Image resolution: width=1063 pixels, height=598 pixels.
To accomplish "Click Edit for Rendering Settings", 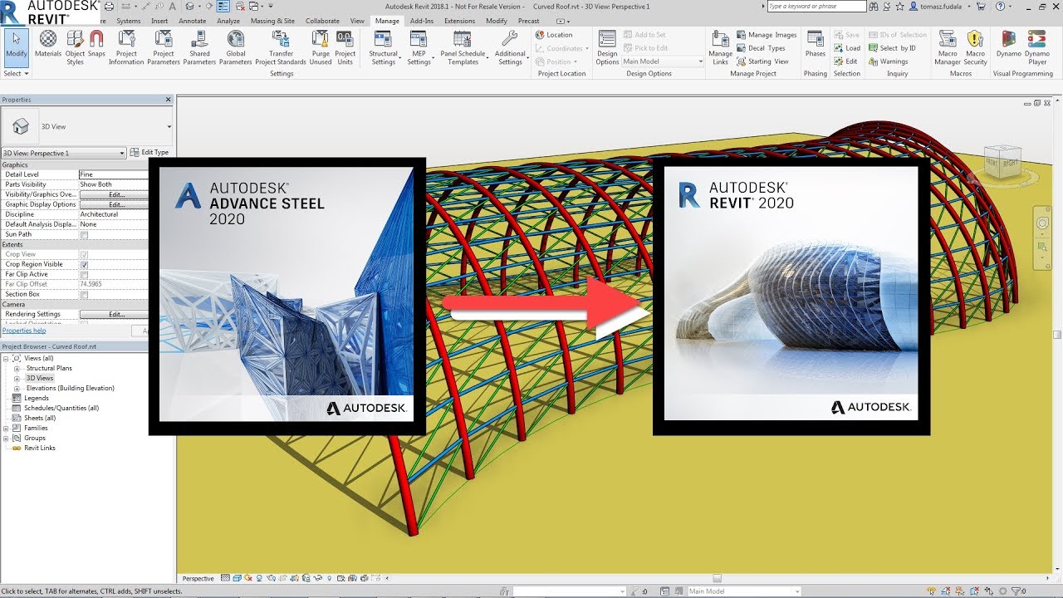I will tap(116, 314).
